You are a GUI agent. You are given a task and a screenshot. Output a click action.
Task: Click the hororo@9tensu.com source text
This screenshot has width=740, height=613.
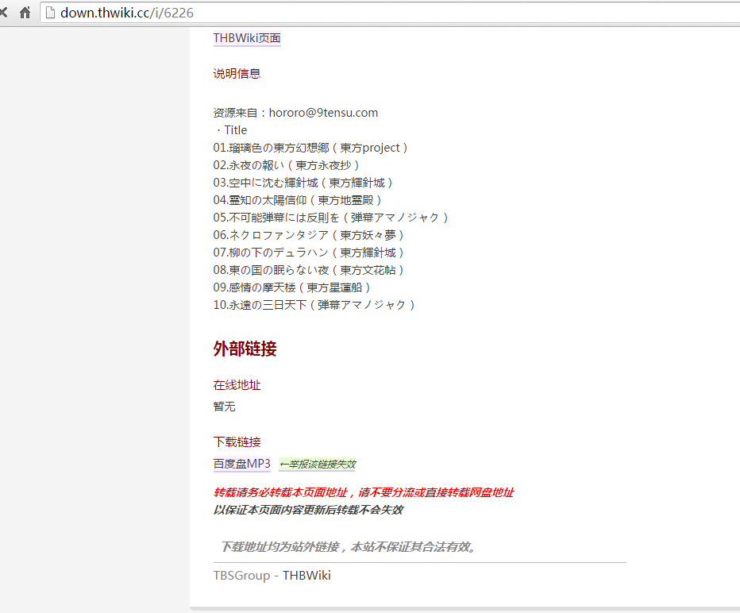[323, 113]
